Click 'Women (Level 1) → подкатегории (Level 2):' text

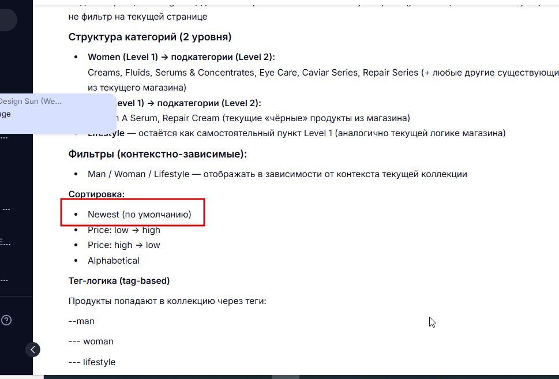181,57
